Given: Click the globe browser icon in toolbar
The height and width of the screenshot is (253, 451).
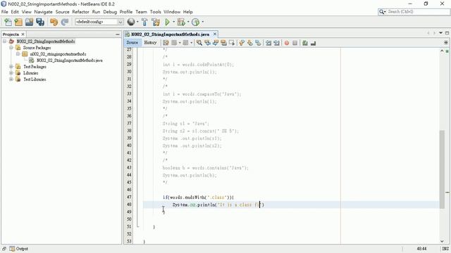Looking at the screenshot, I should [x=131, y=22].
